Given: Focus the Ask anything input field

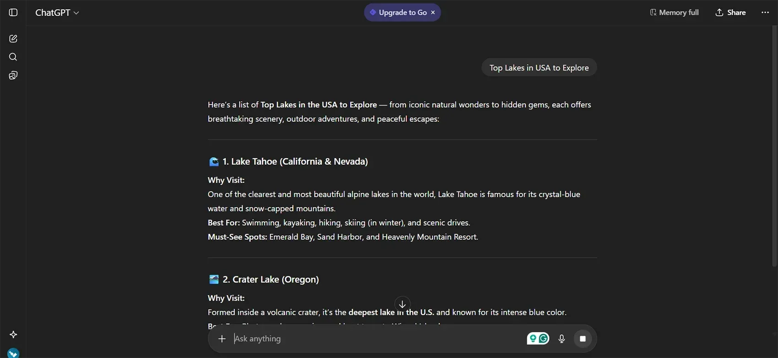Looking at the screenshot, I should click(x=378, y=339).
